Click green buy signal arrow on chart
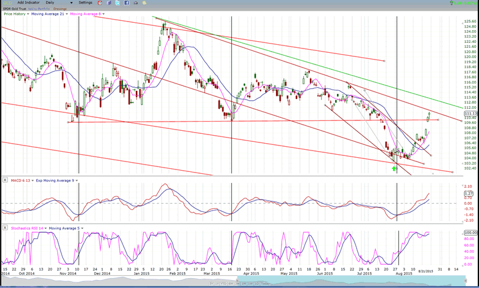Screen dimensions: 479x288 click(x=394, y=168)
